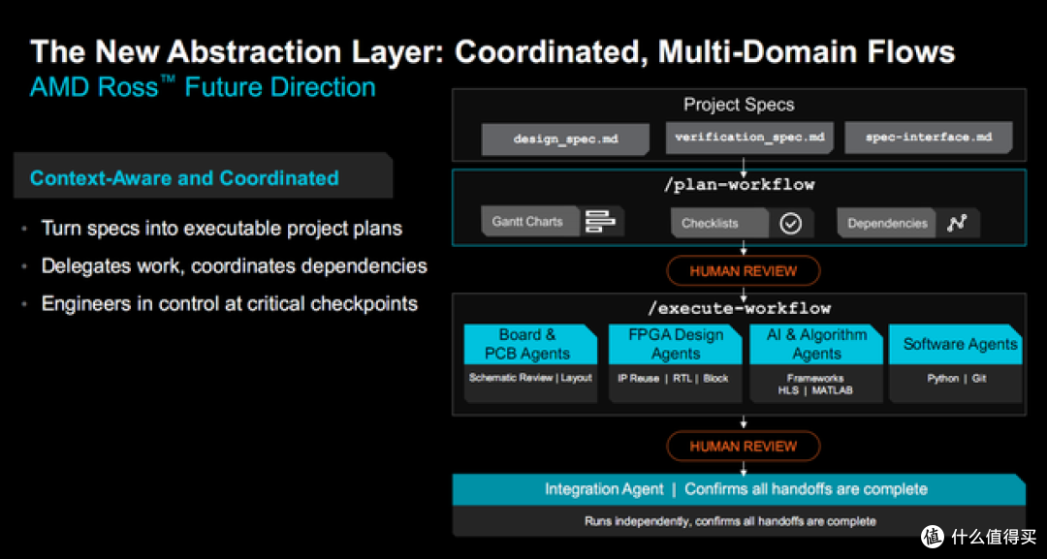The image size is (1047, 559).
Task: Click the Integration Agent banner
Action: pyautogui.click(x=739, y=489)
